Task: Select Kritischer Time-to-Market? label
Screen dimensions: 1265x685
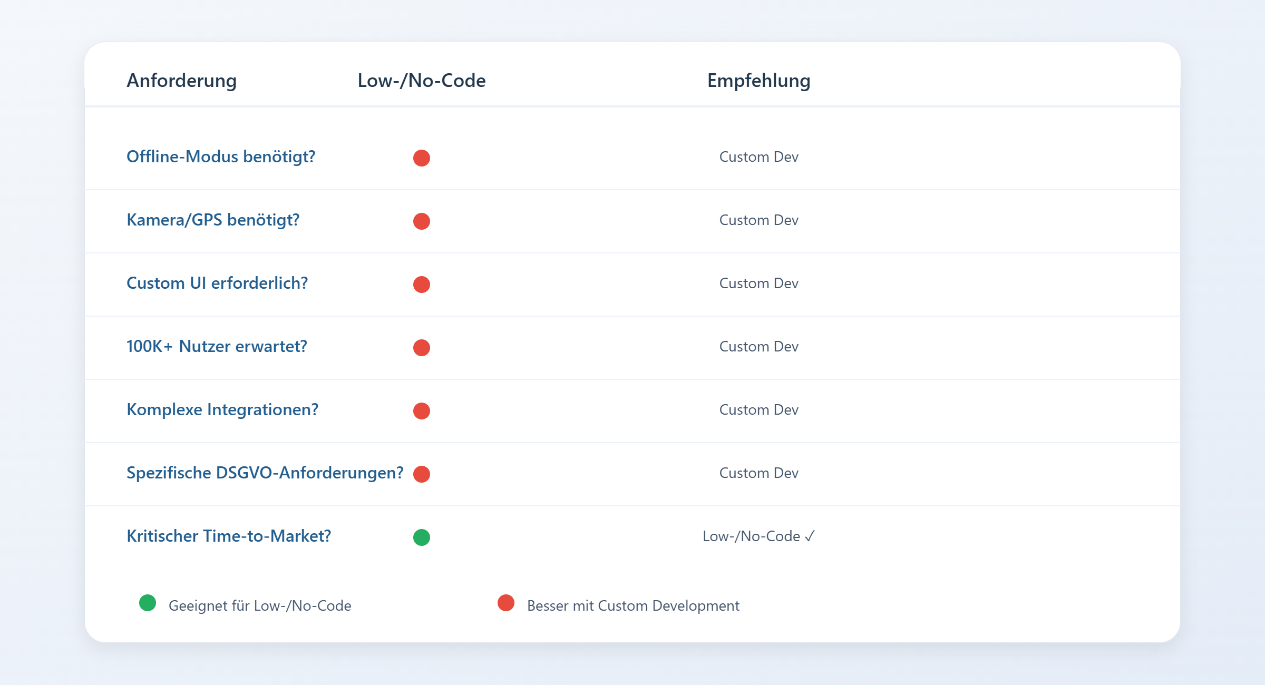Action: coord(229,536)
